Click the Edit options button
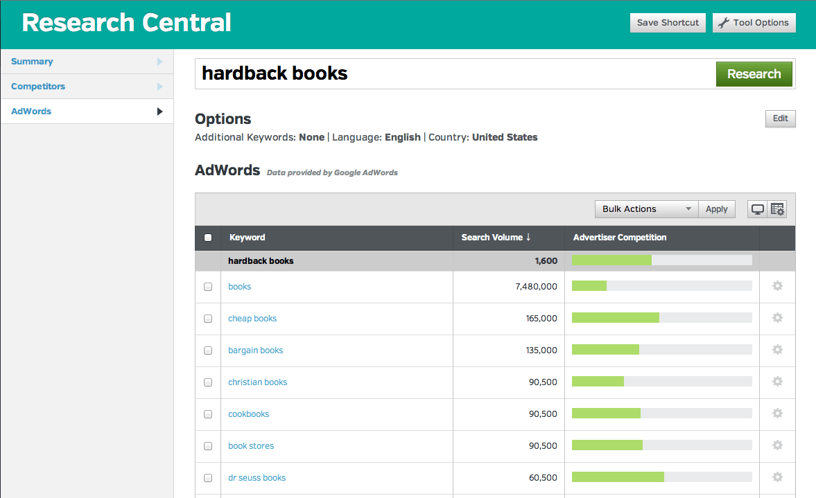 click(x=780, y=118)
